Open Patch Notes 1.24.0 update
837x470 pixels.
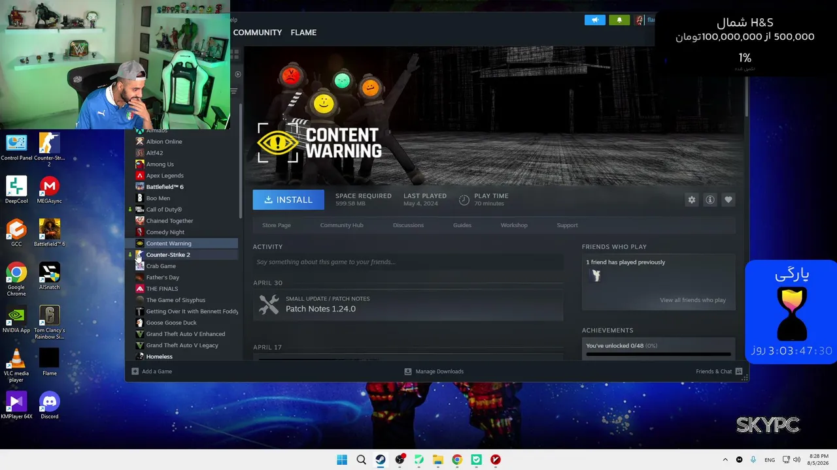[408, 304]
